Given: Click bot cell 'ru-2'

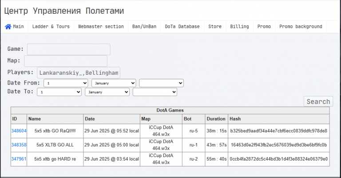Looking at the screenshot, I should pos(194,159).
